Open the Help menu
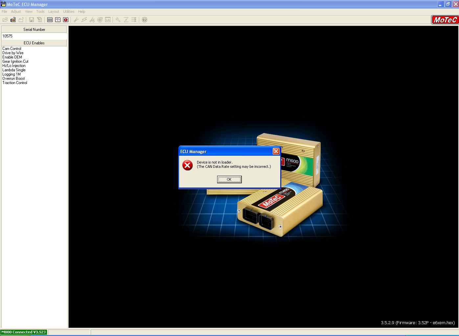This screenshot has height=336, width=459. [81, 11]
